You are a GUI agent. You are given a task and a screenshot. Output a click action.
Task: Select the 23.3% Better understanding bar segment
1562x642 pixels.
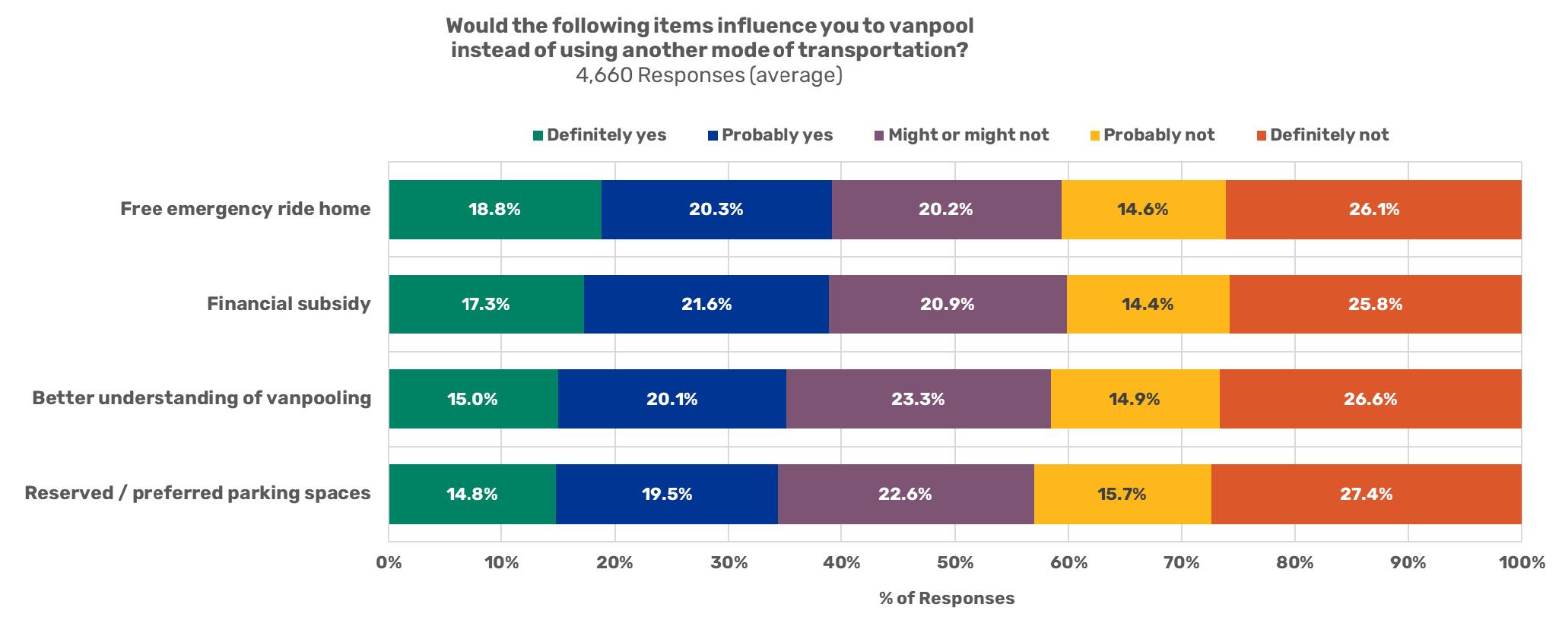(x=919, y=399)
